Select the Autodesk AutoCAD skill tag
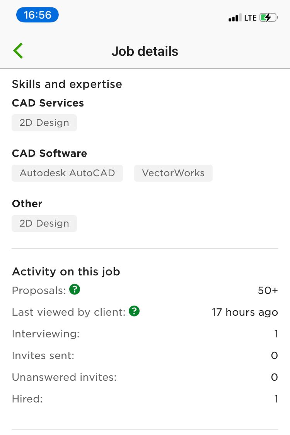 [x=67, y=173]
